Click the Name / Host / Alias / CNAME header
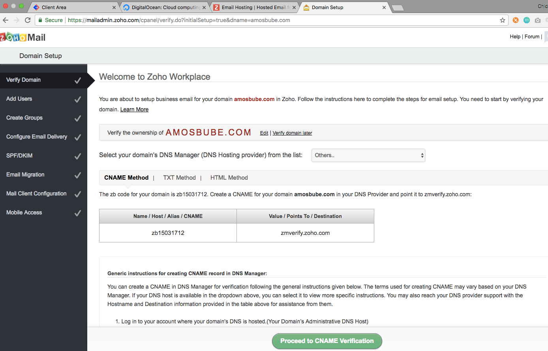Image resolution: width=548 pixels, height=351 pixels. pyautogui.click(x=168, y=216)
